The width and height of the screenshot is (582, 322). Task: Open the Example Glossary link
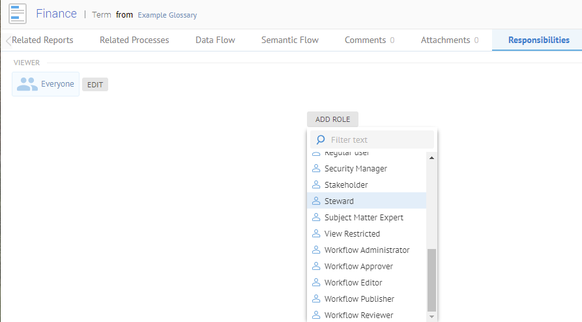pyautogui.click(x=167, y=15)
